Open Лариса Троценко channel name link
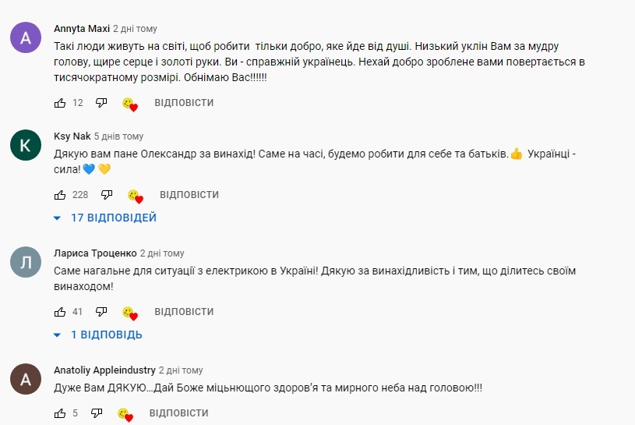 click(x=95, y=253)
